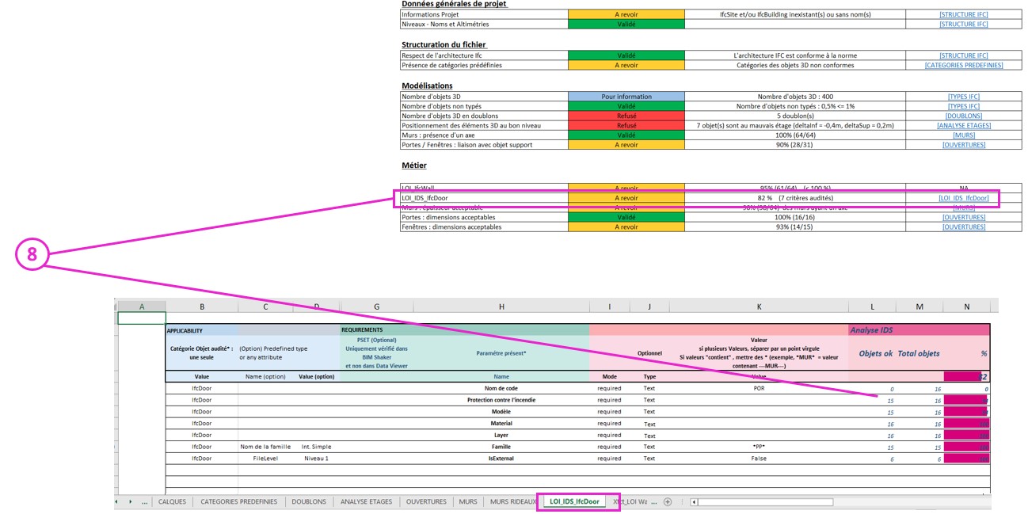Image resolution: width=1028 pixels, height=514 pixels.
Task: Select column header H in spreadsheet
Action: [501, 306]
